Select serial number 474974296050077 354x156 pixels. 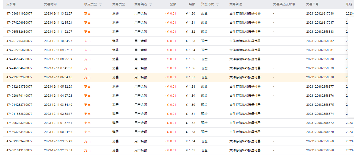(x=19, y=23)
